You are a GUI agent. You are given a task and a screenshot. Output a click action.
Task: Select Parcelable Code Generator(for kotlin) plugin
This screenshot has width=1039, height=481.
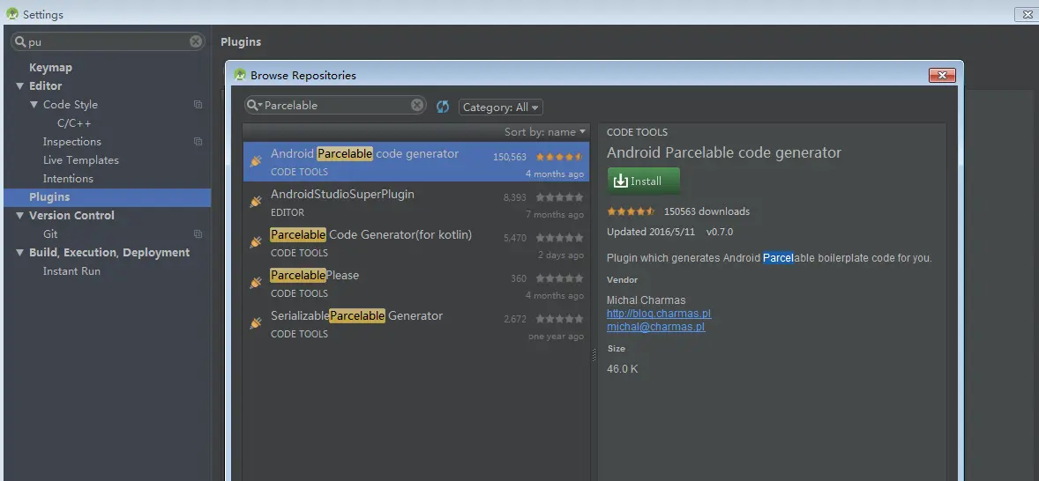click(415, 243)
